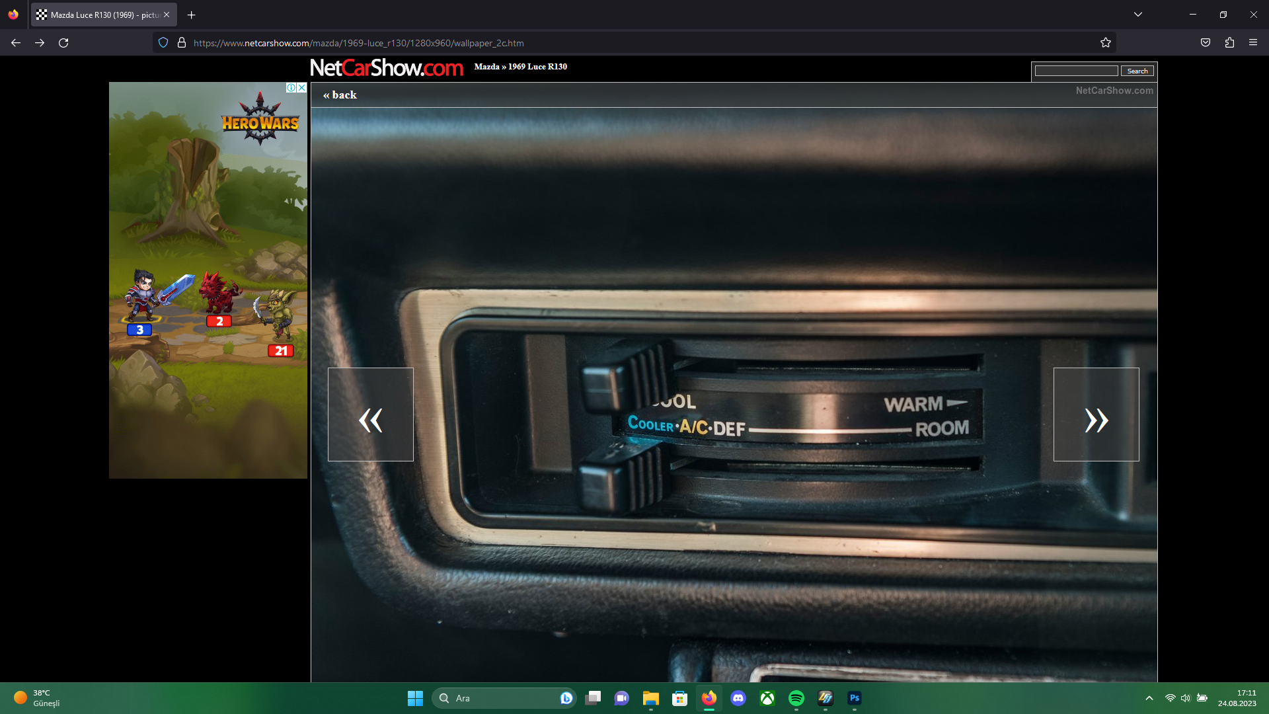Bookmark this page with star icon

[1106, 43]
